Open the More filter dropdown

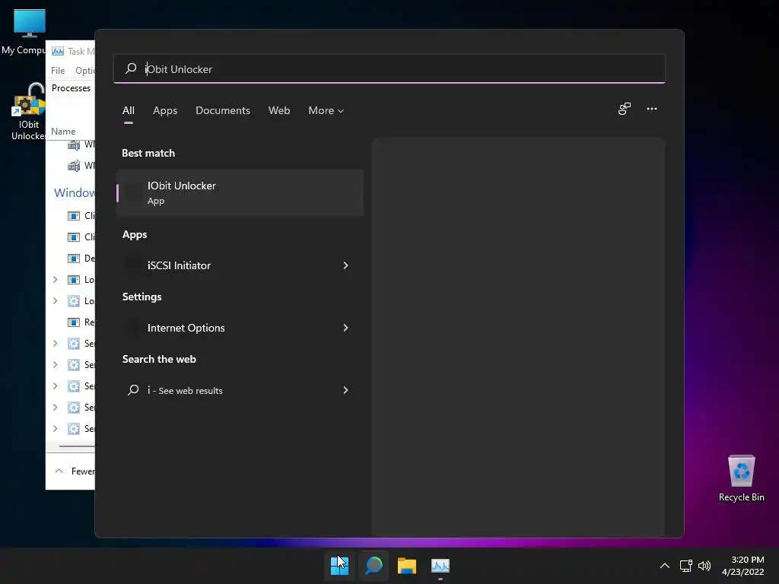point(326,110)
